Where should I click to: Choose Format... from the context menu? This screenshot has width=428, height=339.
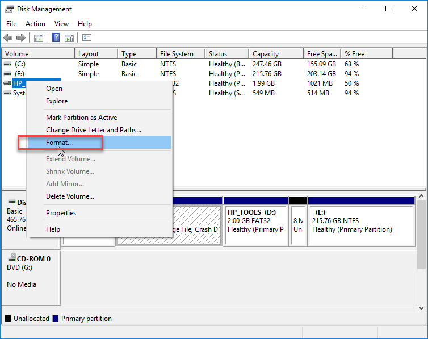59,143
